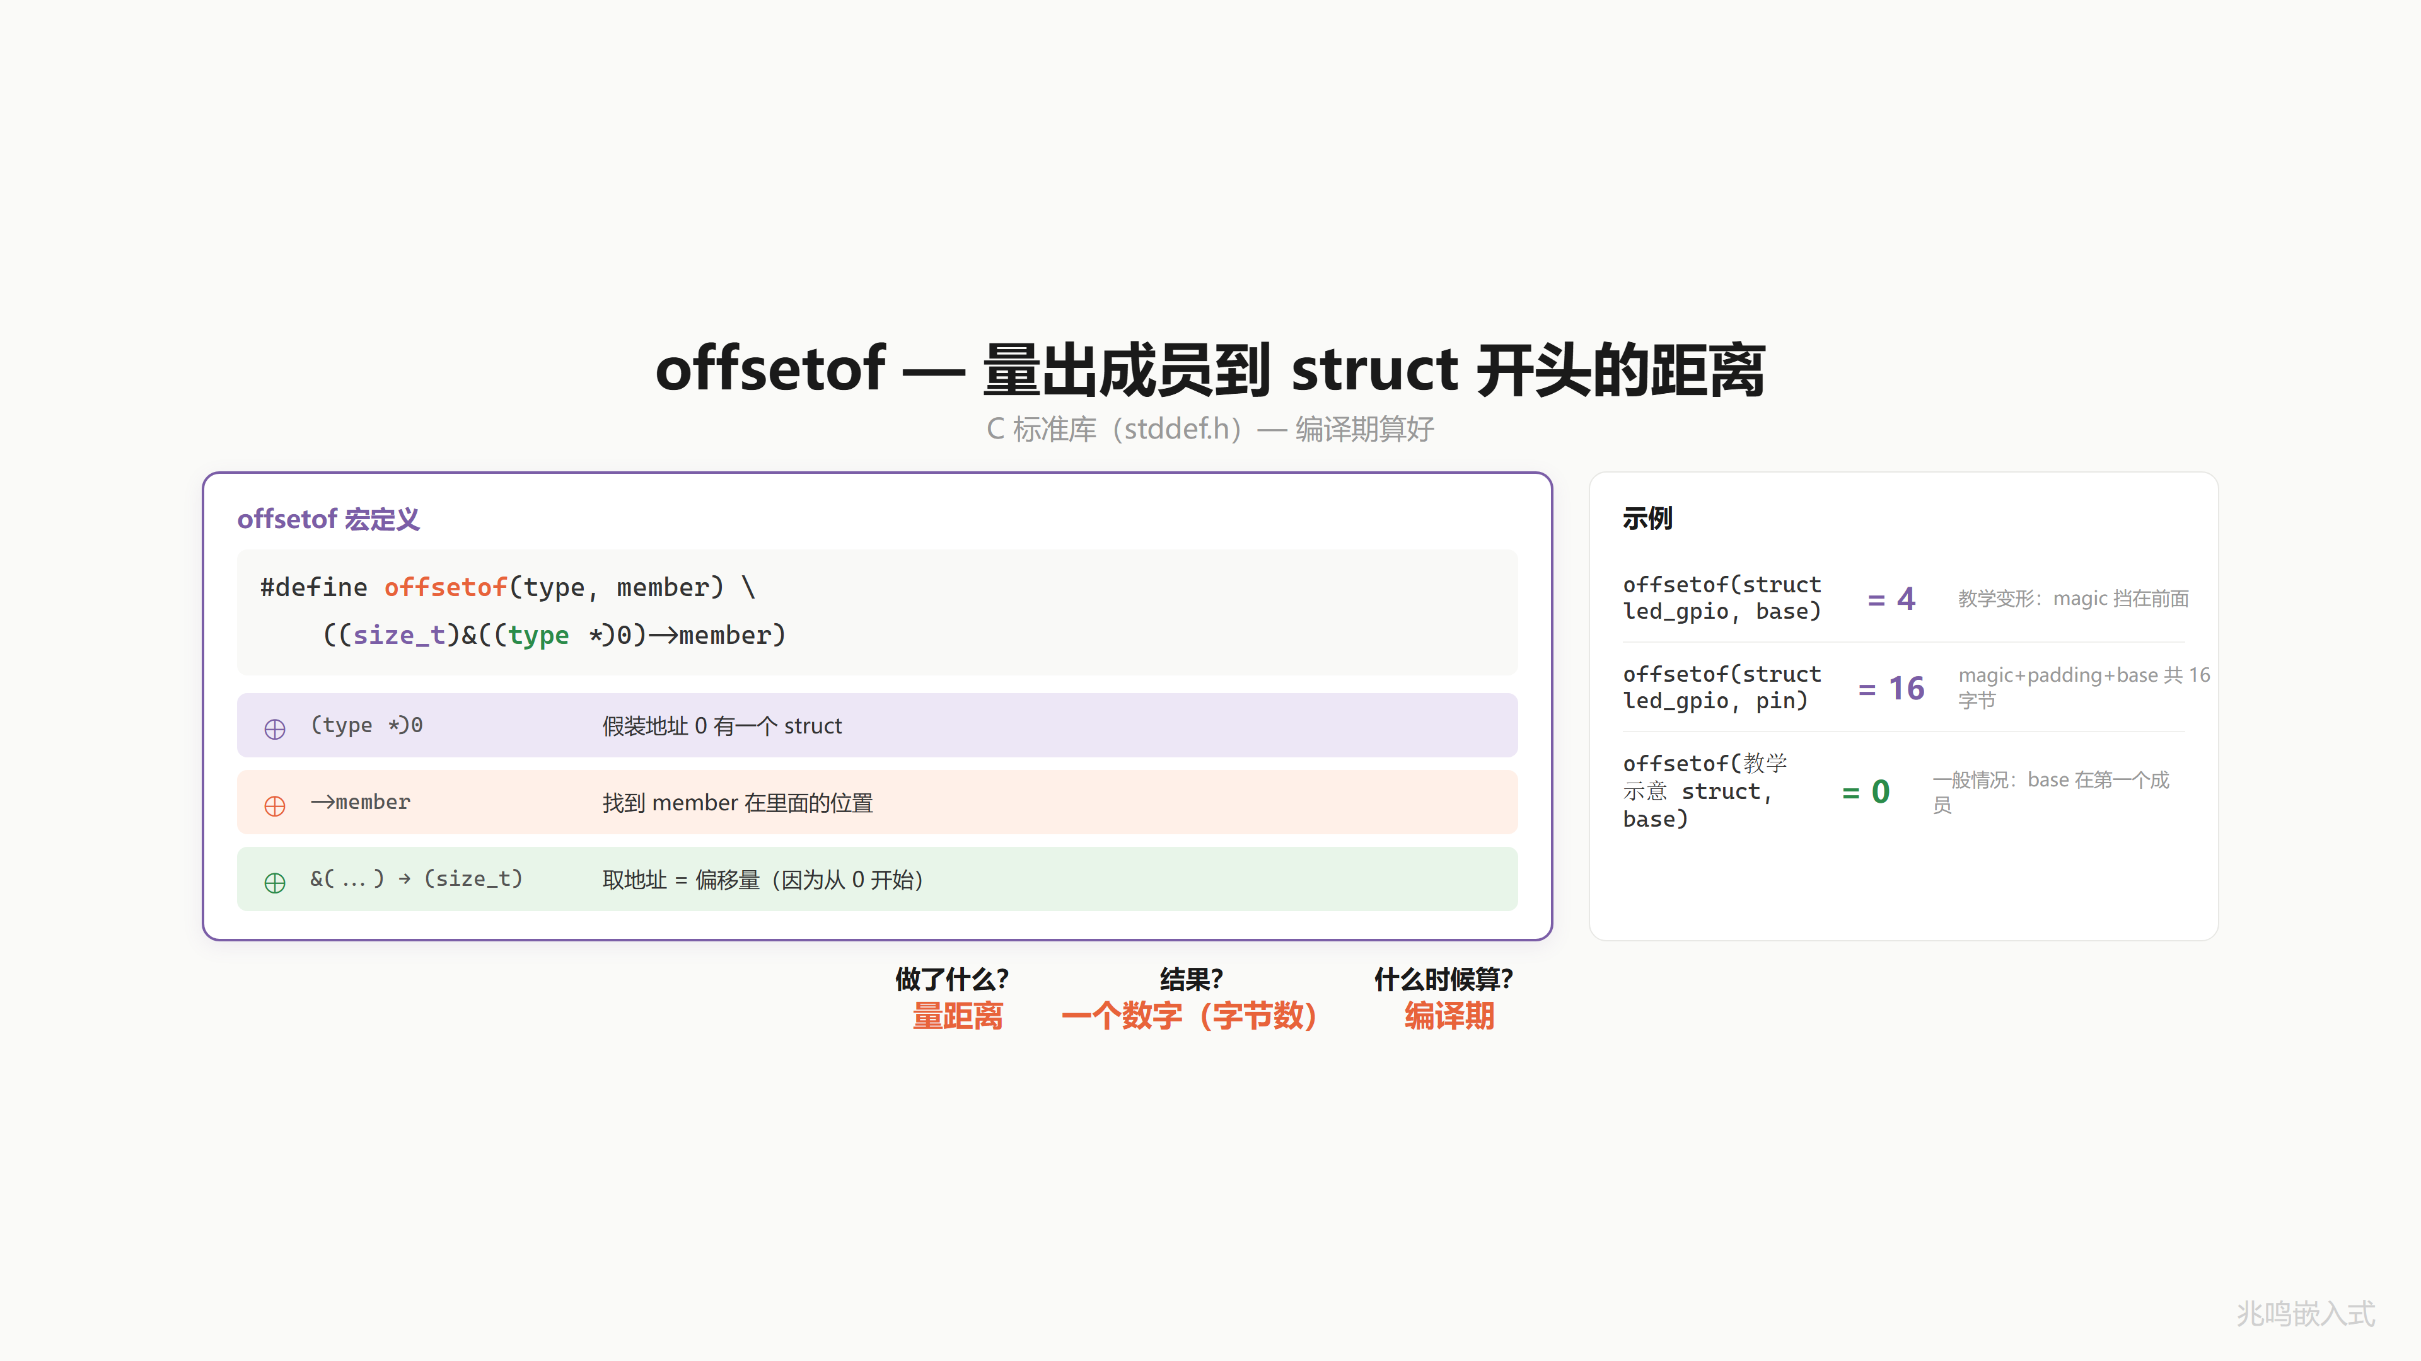The height and width of the screenshot is (1361, 2421).
Task: Click the green result value "= 0"
Action: point(1866,792)
